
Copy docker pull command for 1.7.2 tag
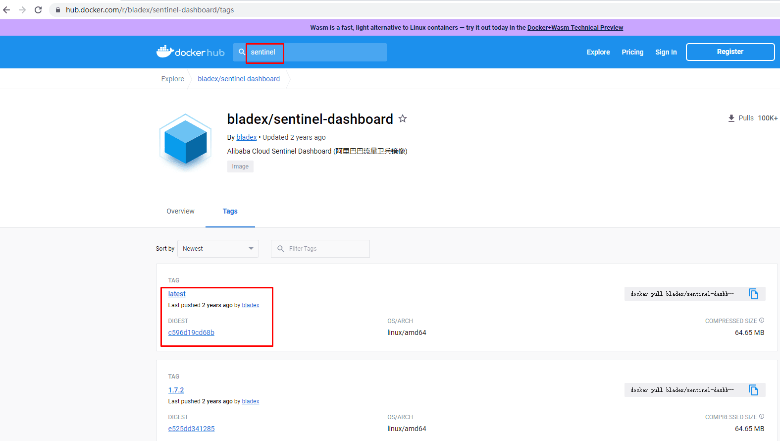tap(754, 390)
